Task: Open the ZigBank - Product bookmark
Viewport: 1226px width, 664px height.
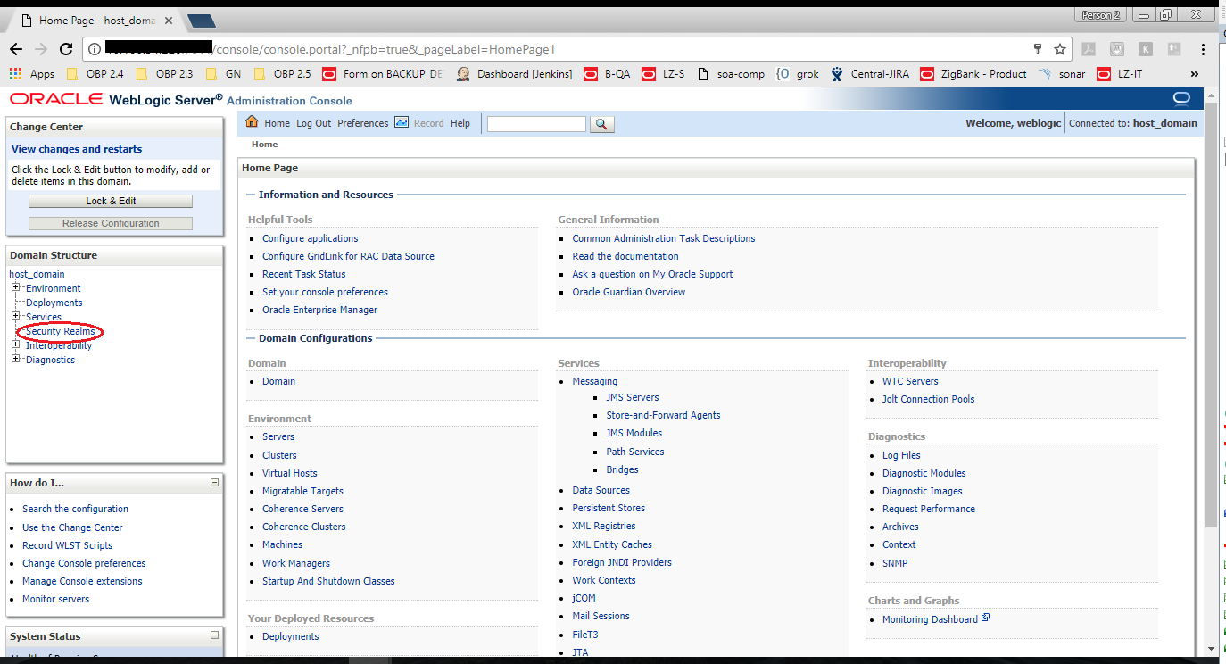Action: click(x=973, y=74)
